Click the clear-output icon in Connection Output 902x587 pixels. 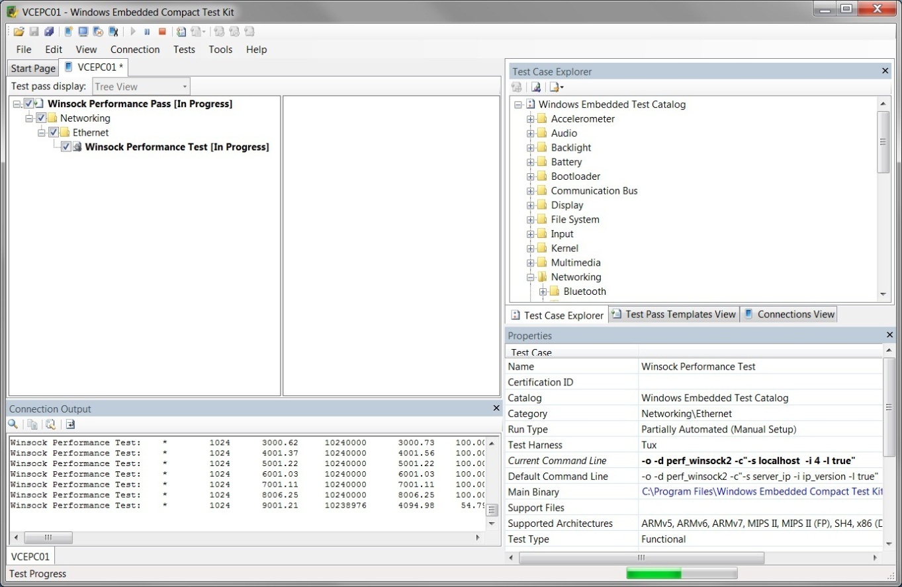point(50,424)
